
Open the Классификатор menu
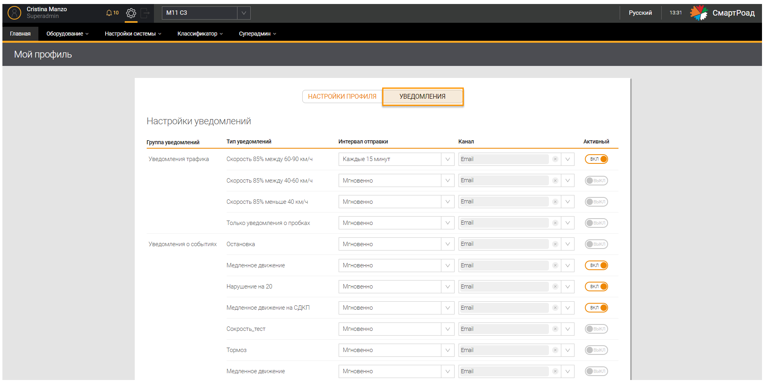point(200,34)
